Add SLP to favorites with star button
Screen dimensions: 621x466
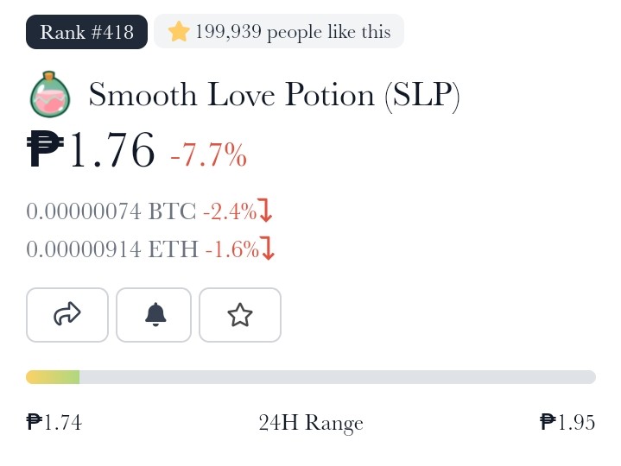pos(240,315)
